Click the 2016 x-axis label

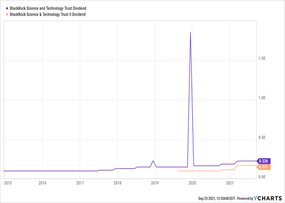coord(42,183)
